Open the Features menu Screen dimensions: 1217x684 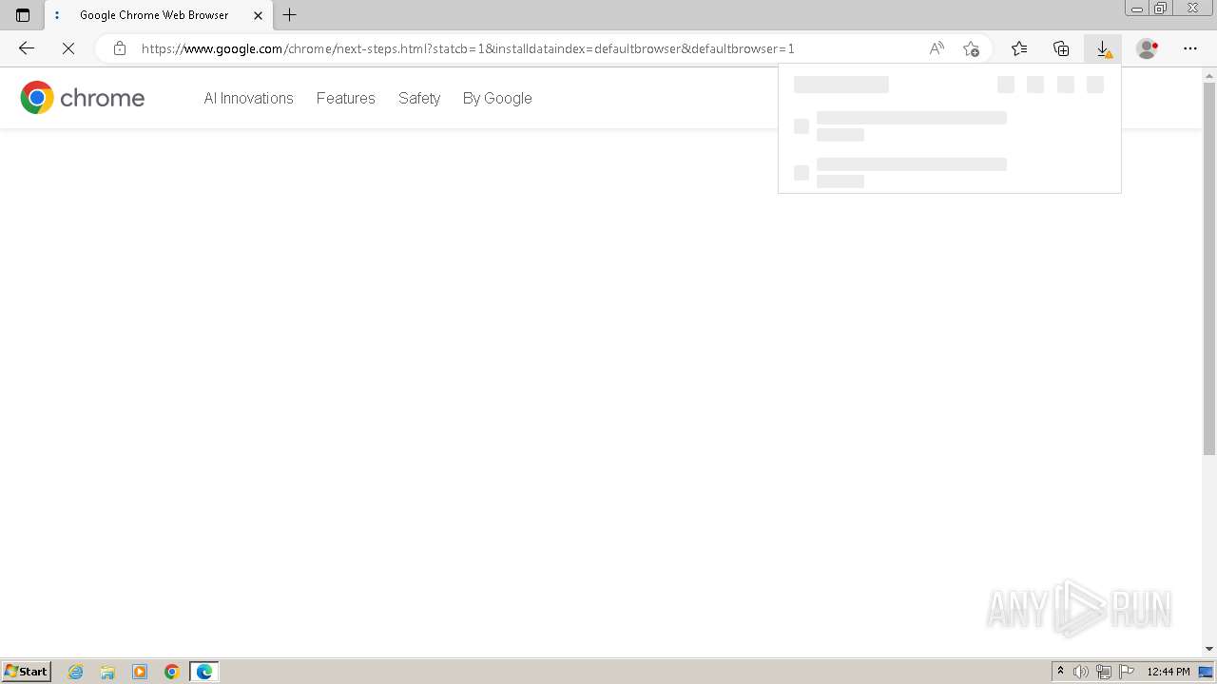click(346, 98)
